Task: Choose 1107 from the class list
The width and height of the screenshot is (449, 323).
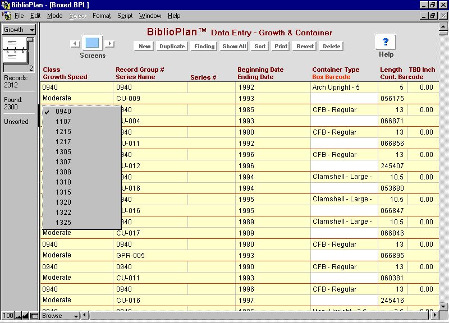Action: pyautogui.click(x=82, y=122)
